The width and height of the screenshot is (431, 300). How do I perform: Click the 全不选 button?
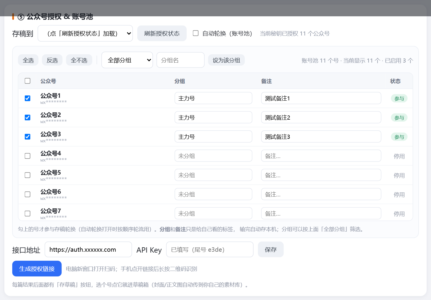(x=79, y=60)
